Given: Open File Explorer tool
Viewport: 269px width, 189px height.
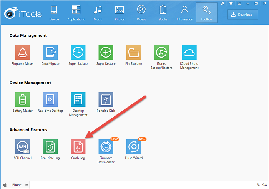Looking at the screenshot, I should pyautogui.click(x=134, y=52).
